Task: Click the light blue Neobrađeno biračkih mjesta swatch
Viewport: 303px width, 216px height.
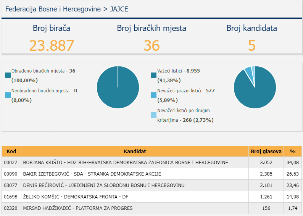Action: click(8, 95)
